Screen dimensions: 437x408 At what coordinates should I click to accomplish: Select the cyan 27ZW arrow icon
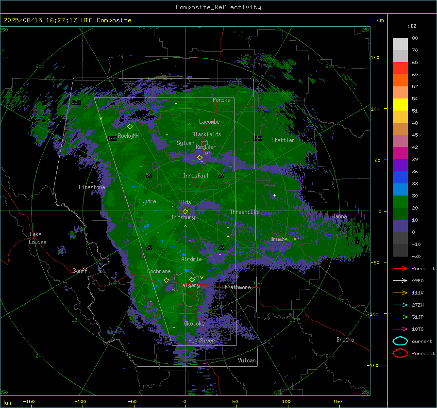click(x=400, y=305)
